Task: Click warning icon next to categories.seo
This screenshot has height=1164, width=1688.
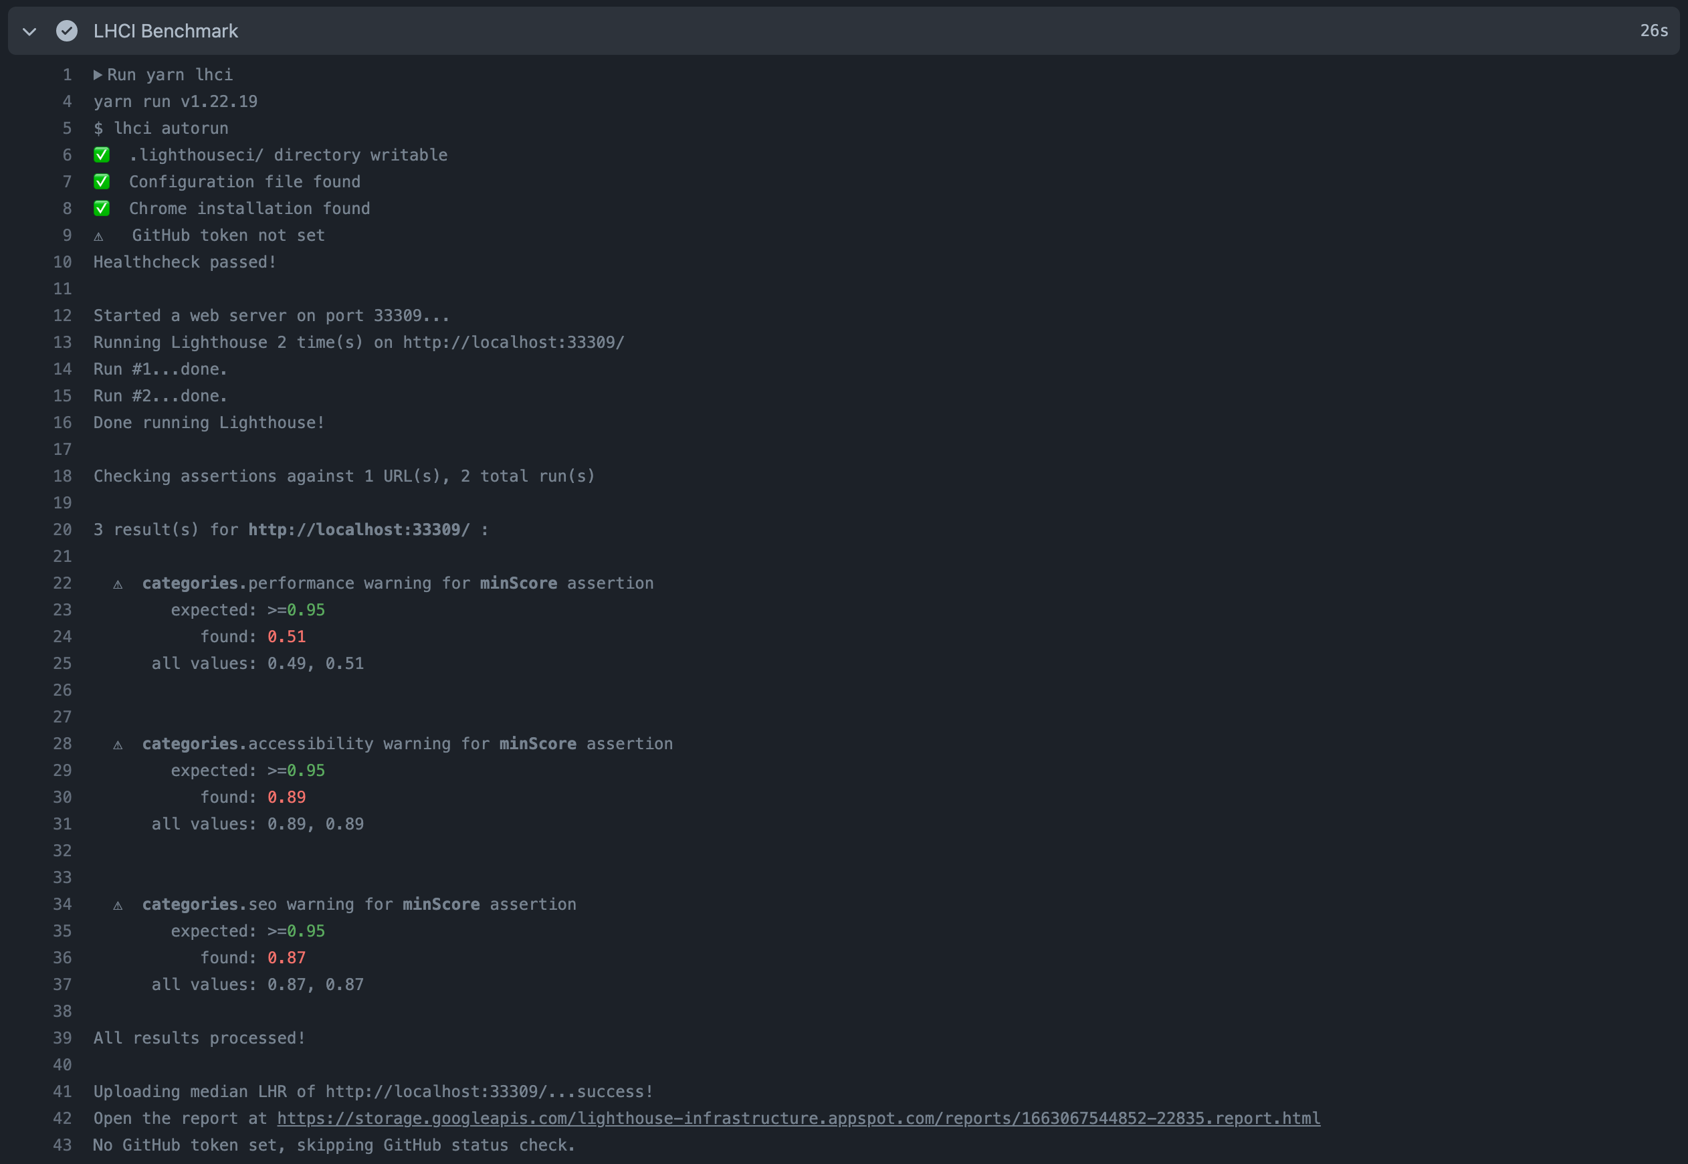Action: coord(118,905)
